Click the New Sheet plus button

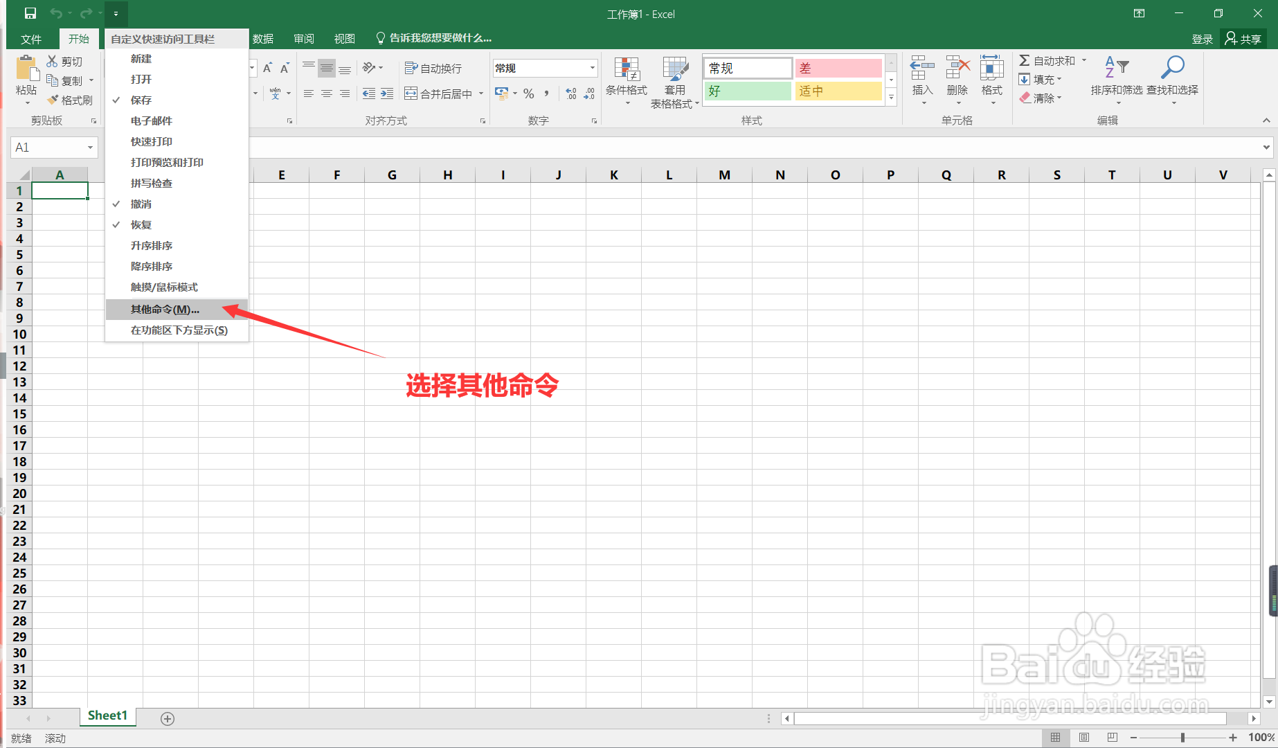[167, 718]
